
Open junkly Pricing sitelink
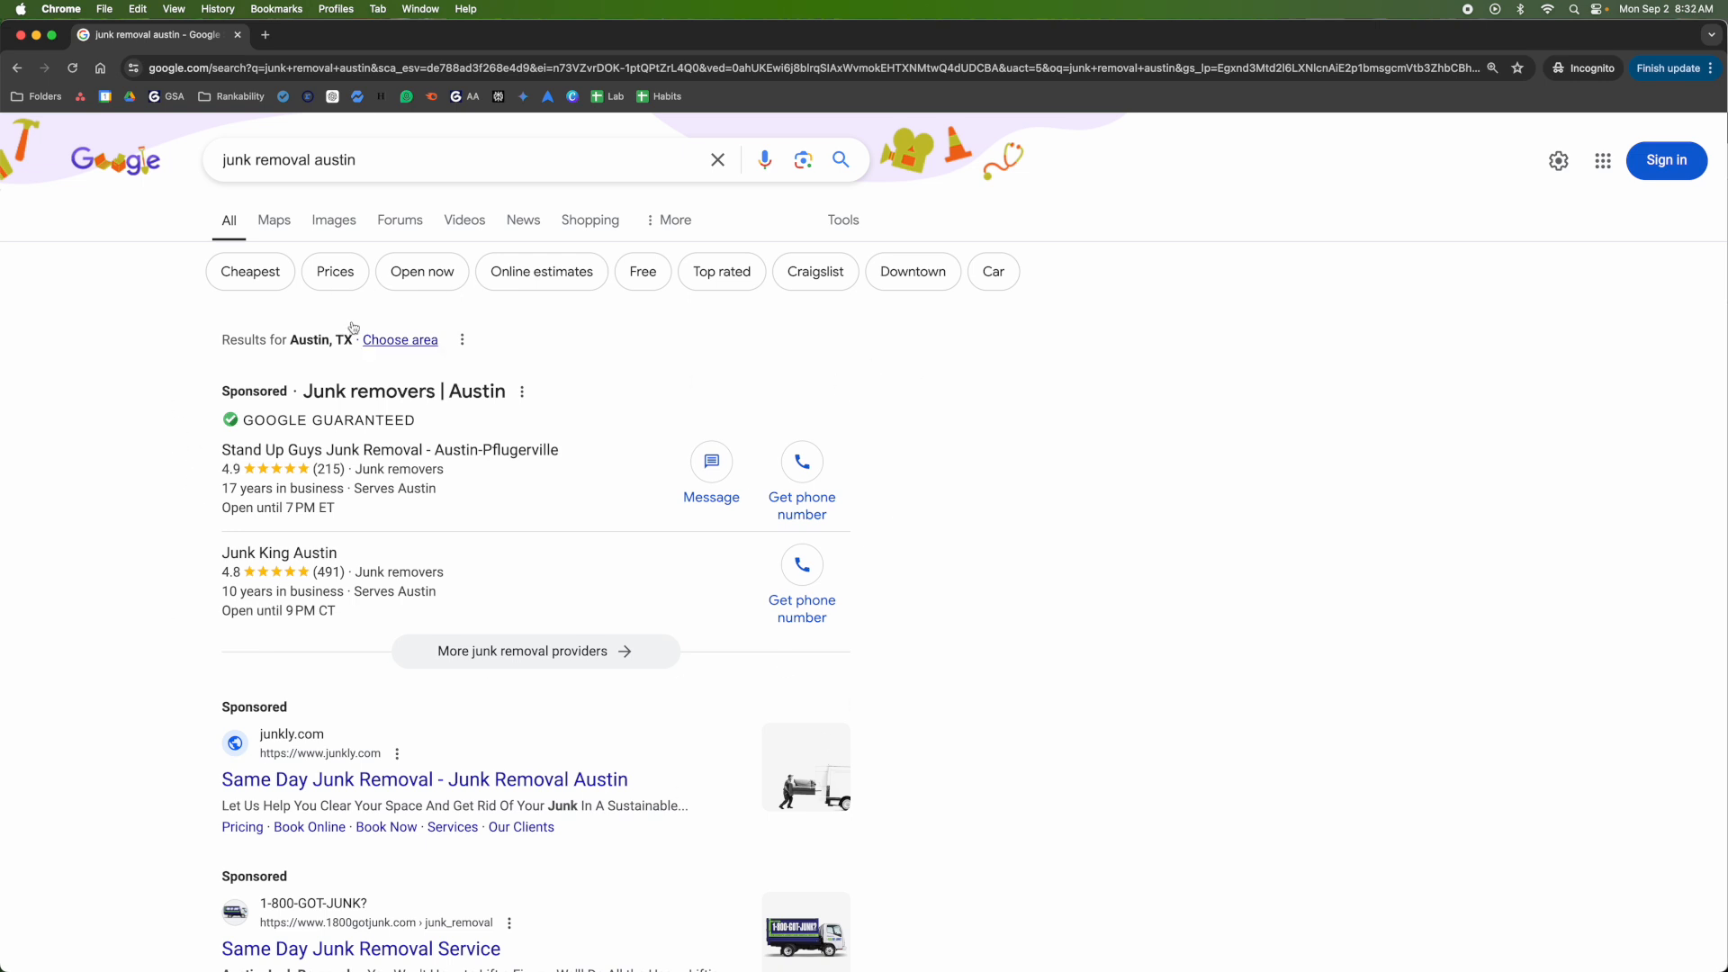pyautogui.click(x=243, y=828)
